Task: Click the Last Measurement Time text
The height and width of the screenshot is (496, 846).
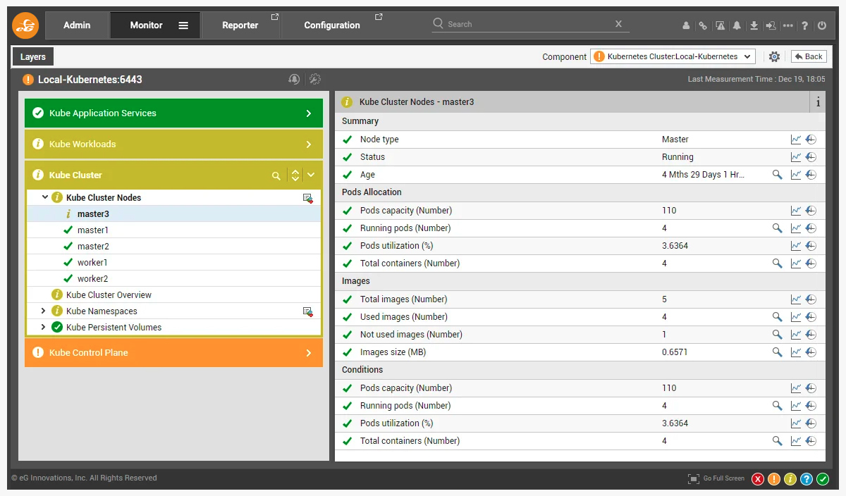Action: point(756,80)
